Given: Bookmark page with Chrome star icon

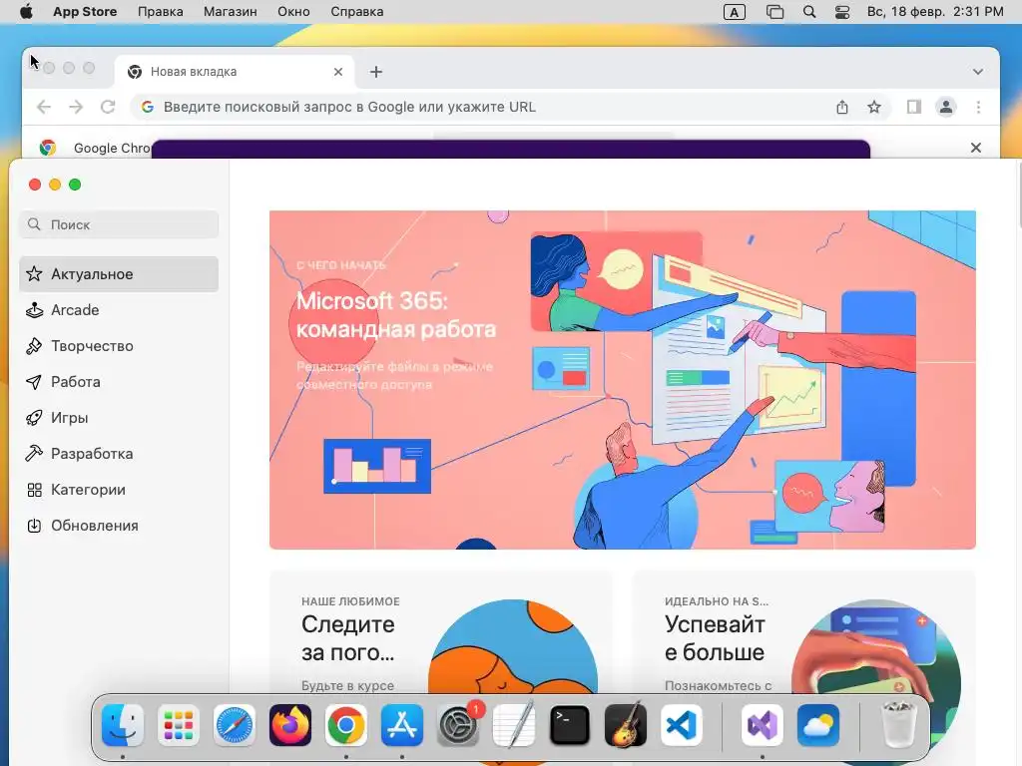Looking at the screenshot, I should pos(874,107).
